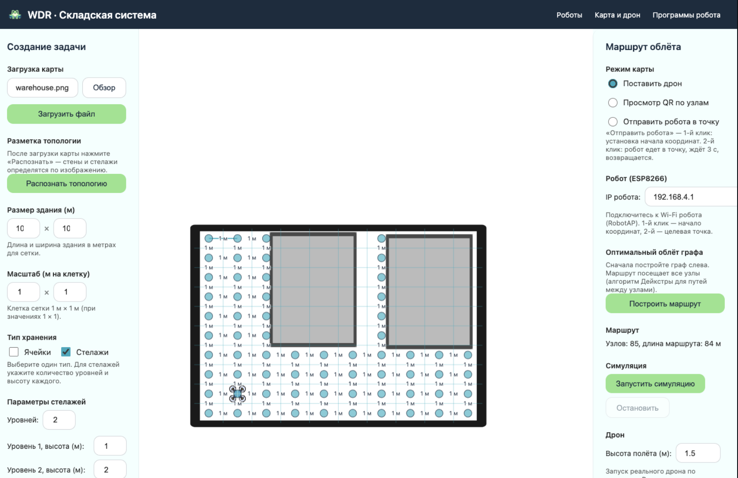Screen dimensions: 738x478
Task: Click the Обзор browse button
Action: [x=104, y=88]
